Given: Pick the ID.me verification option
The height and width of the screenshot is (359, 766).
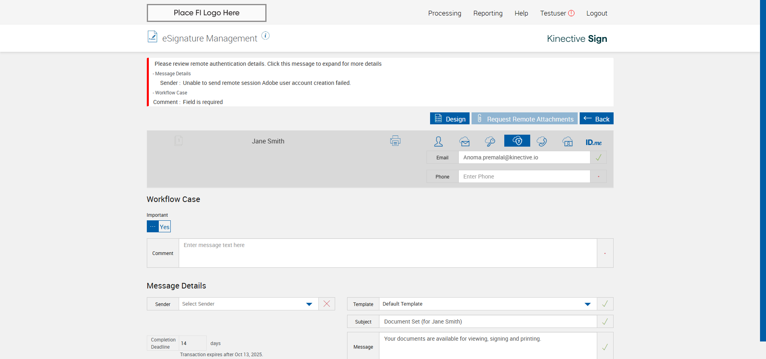Looking at the screenshot, I should (x=593, y=142).
